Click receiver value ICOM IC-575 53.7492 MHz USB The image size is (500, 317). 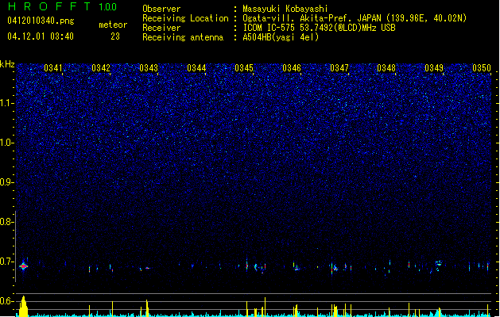[319, 28]
